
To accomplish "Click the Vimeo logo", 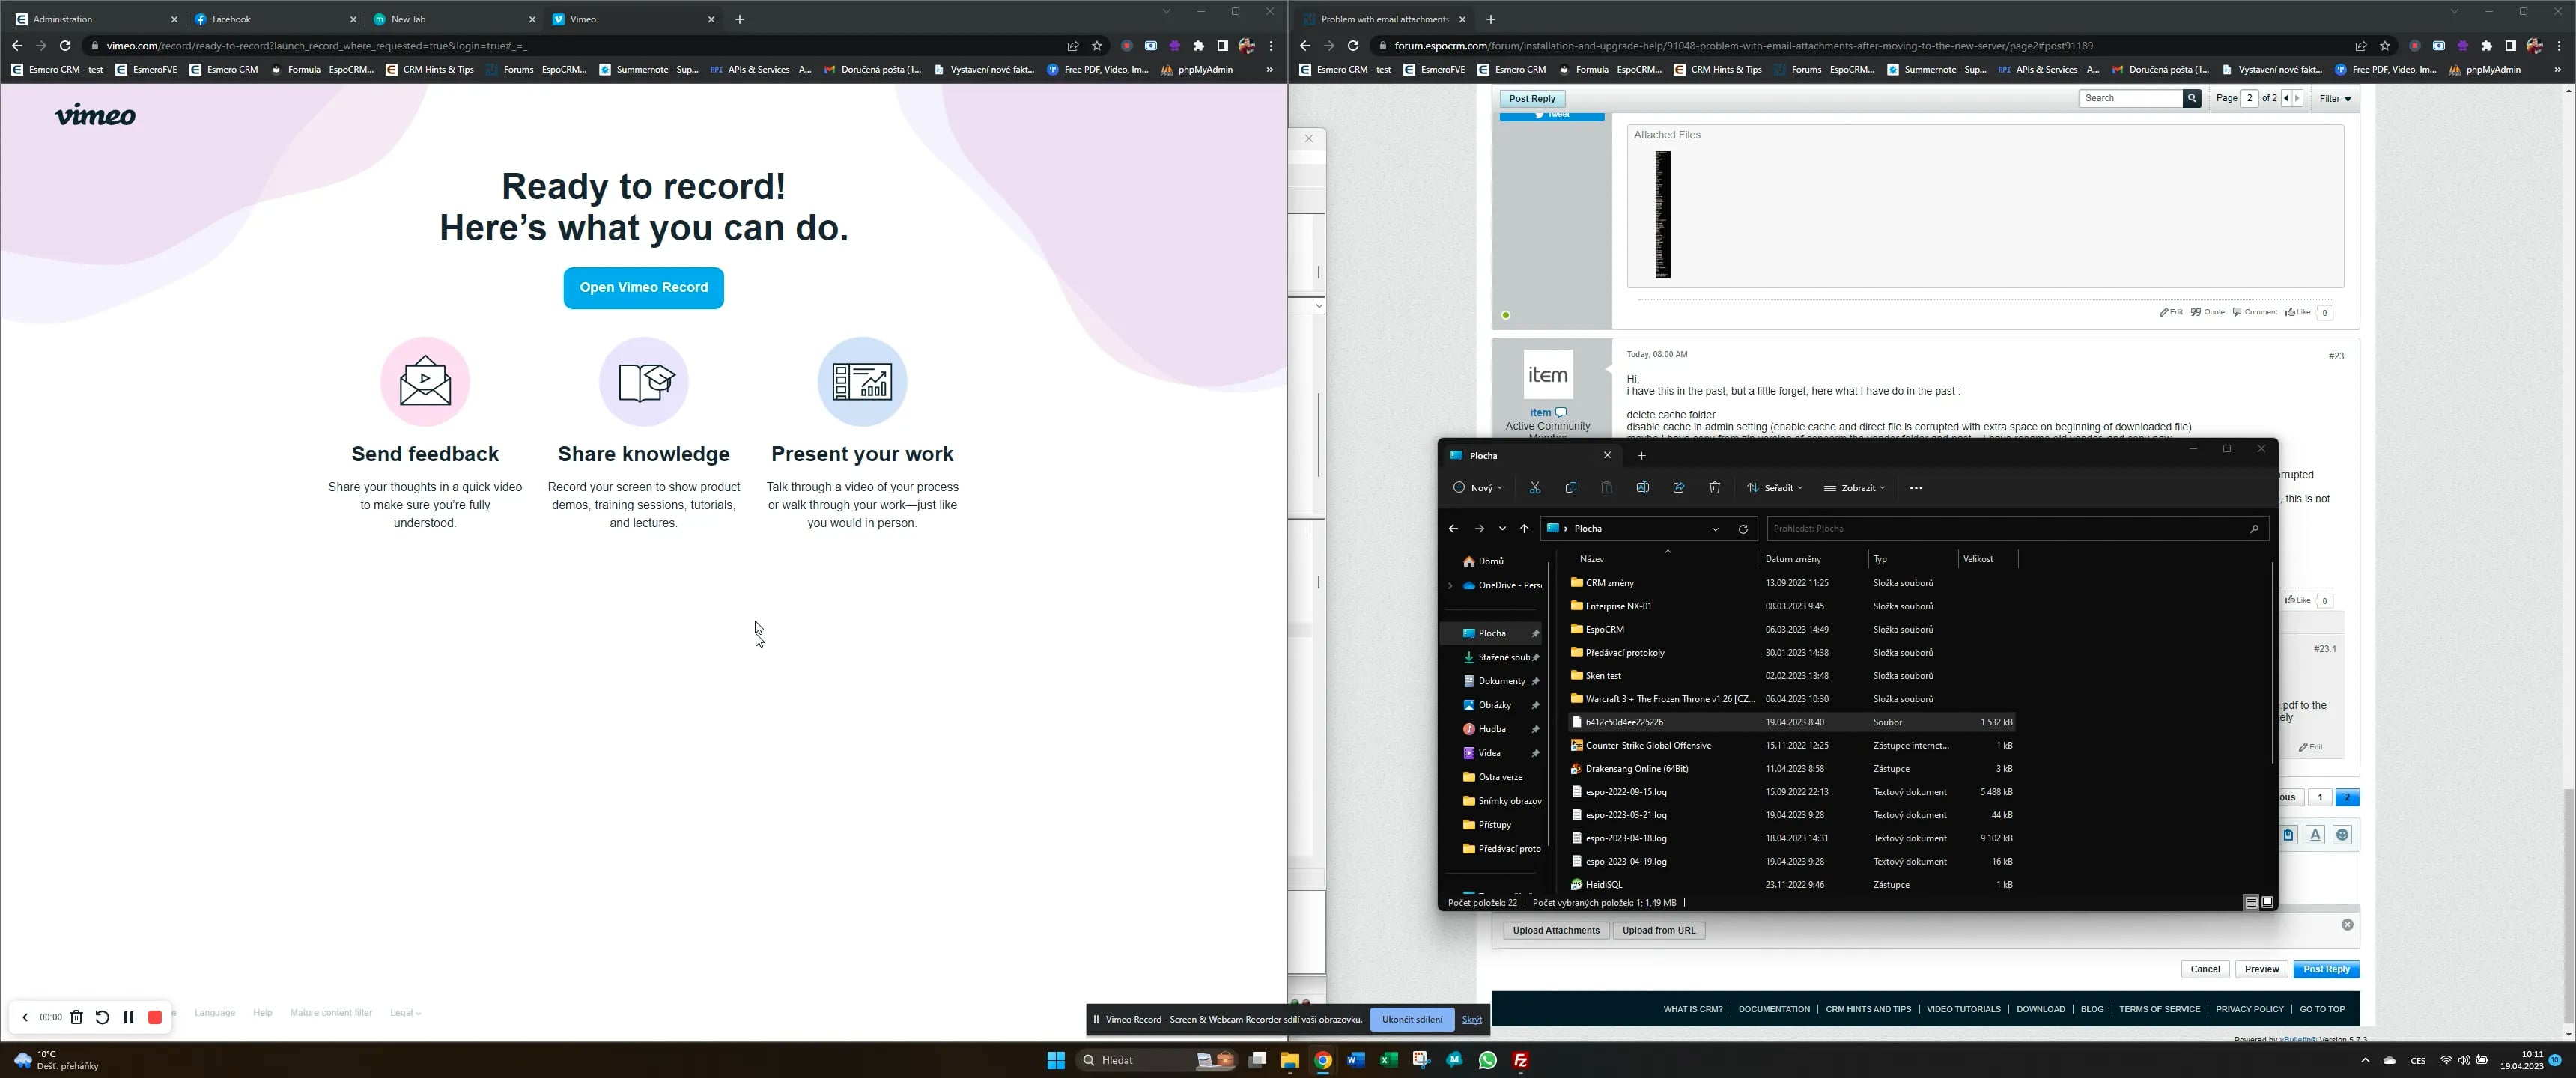I will click(x=95, y=115).
